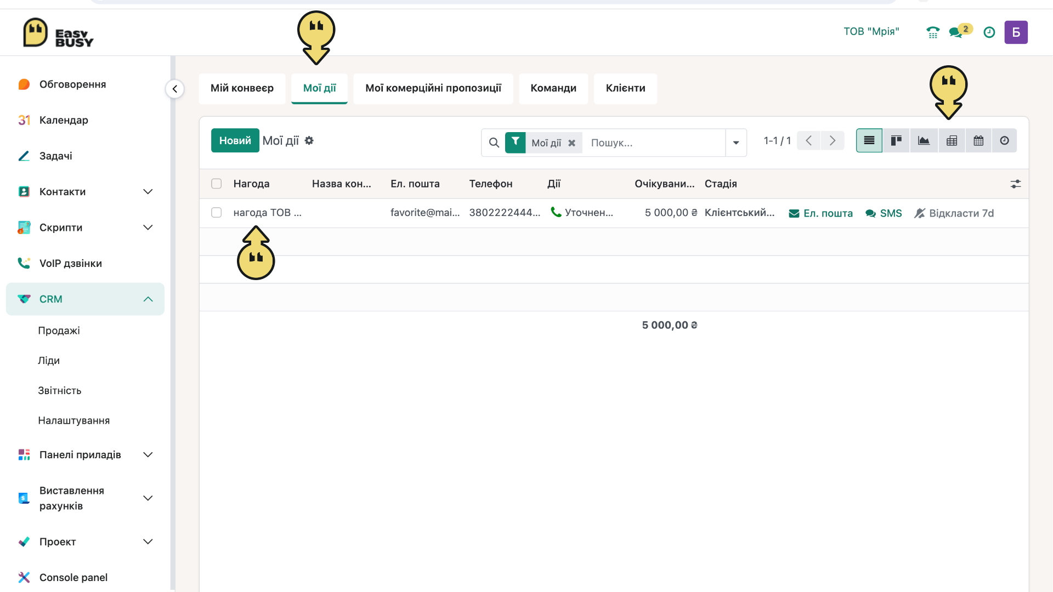Click the favorite@mai... email cell

pyautogui.click(x=425, y=213)
